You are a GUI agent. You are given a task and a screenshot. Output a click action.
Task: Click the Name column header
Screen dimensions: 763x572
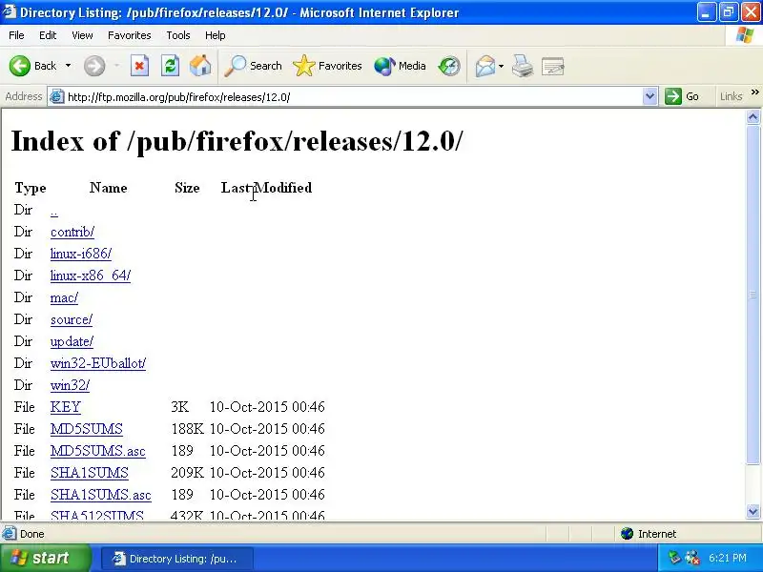tap(109, 188)
